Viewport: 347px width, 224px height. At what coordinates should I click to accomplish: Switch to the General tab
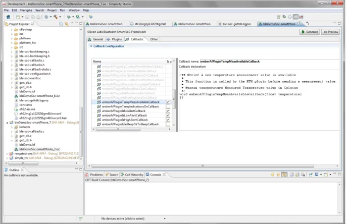pos(95,39)
